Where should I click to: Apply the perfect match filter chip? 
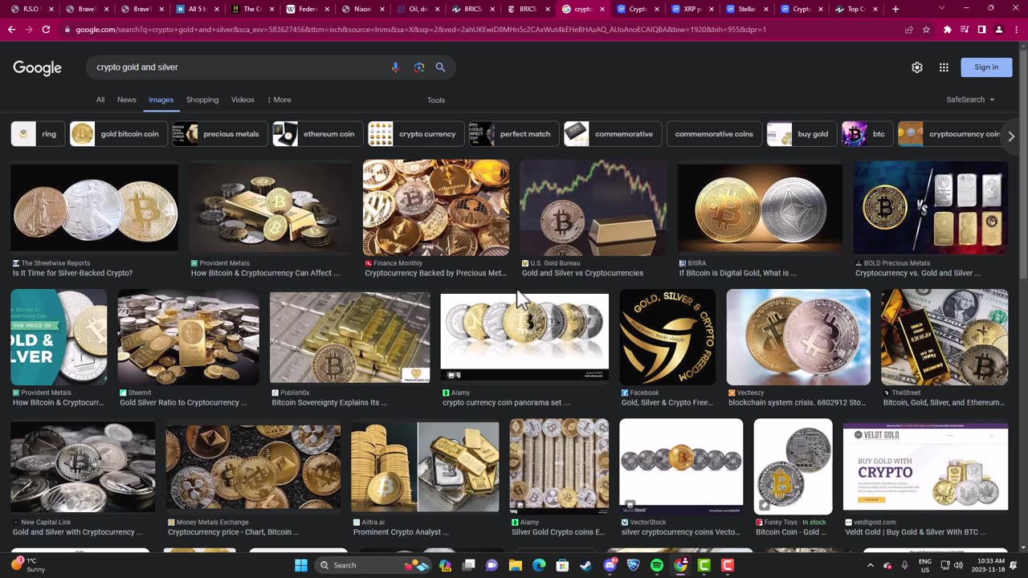(514, 134)
